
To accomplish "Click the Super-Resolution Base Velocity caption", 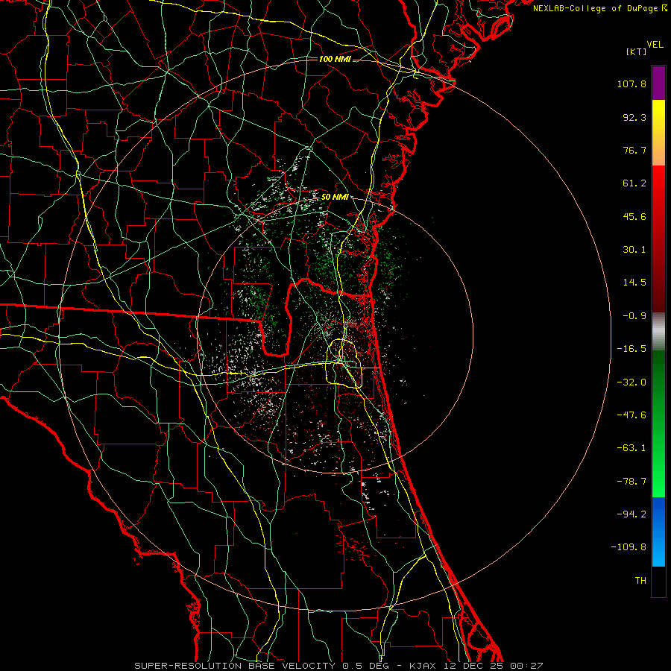I will 338,666.
